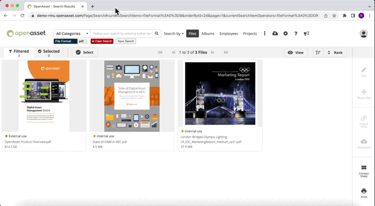
Task: Click the State-of-DAM-in-AEC.pdf filename
Action: (110, 142)
